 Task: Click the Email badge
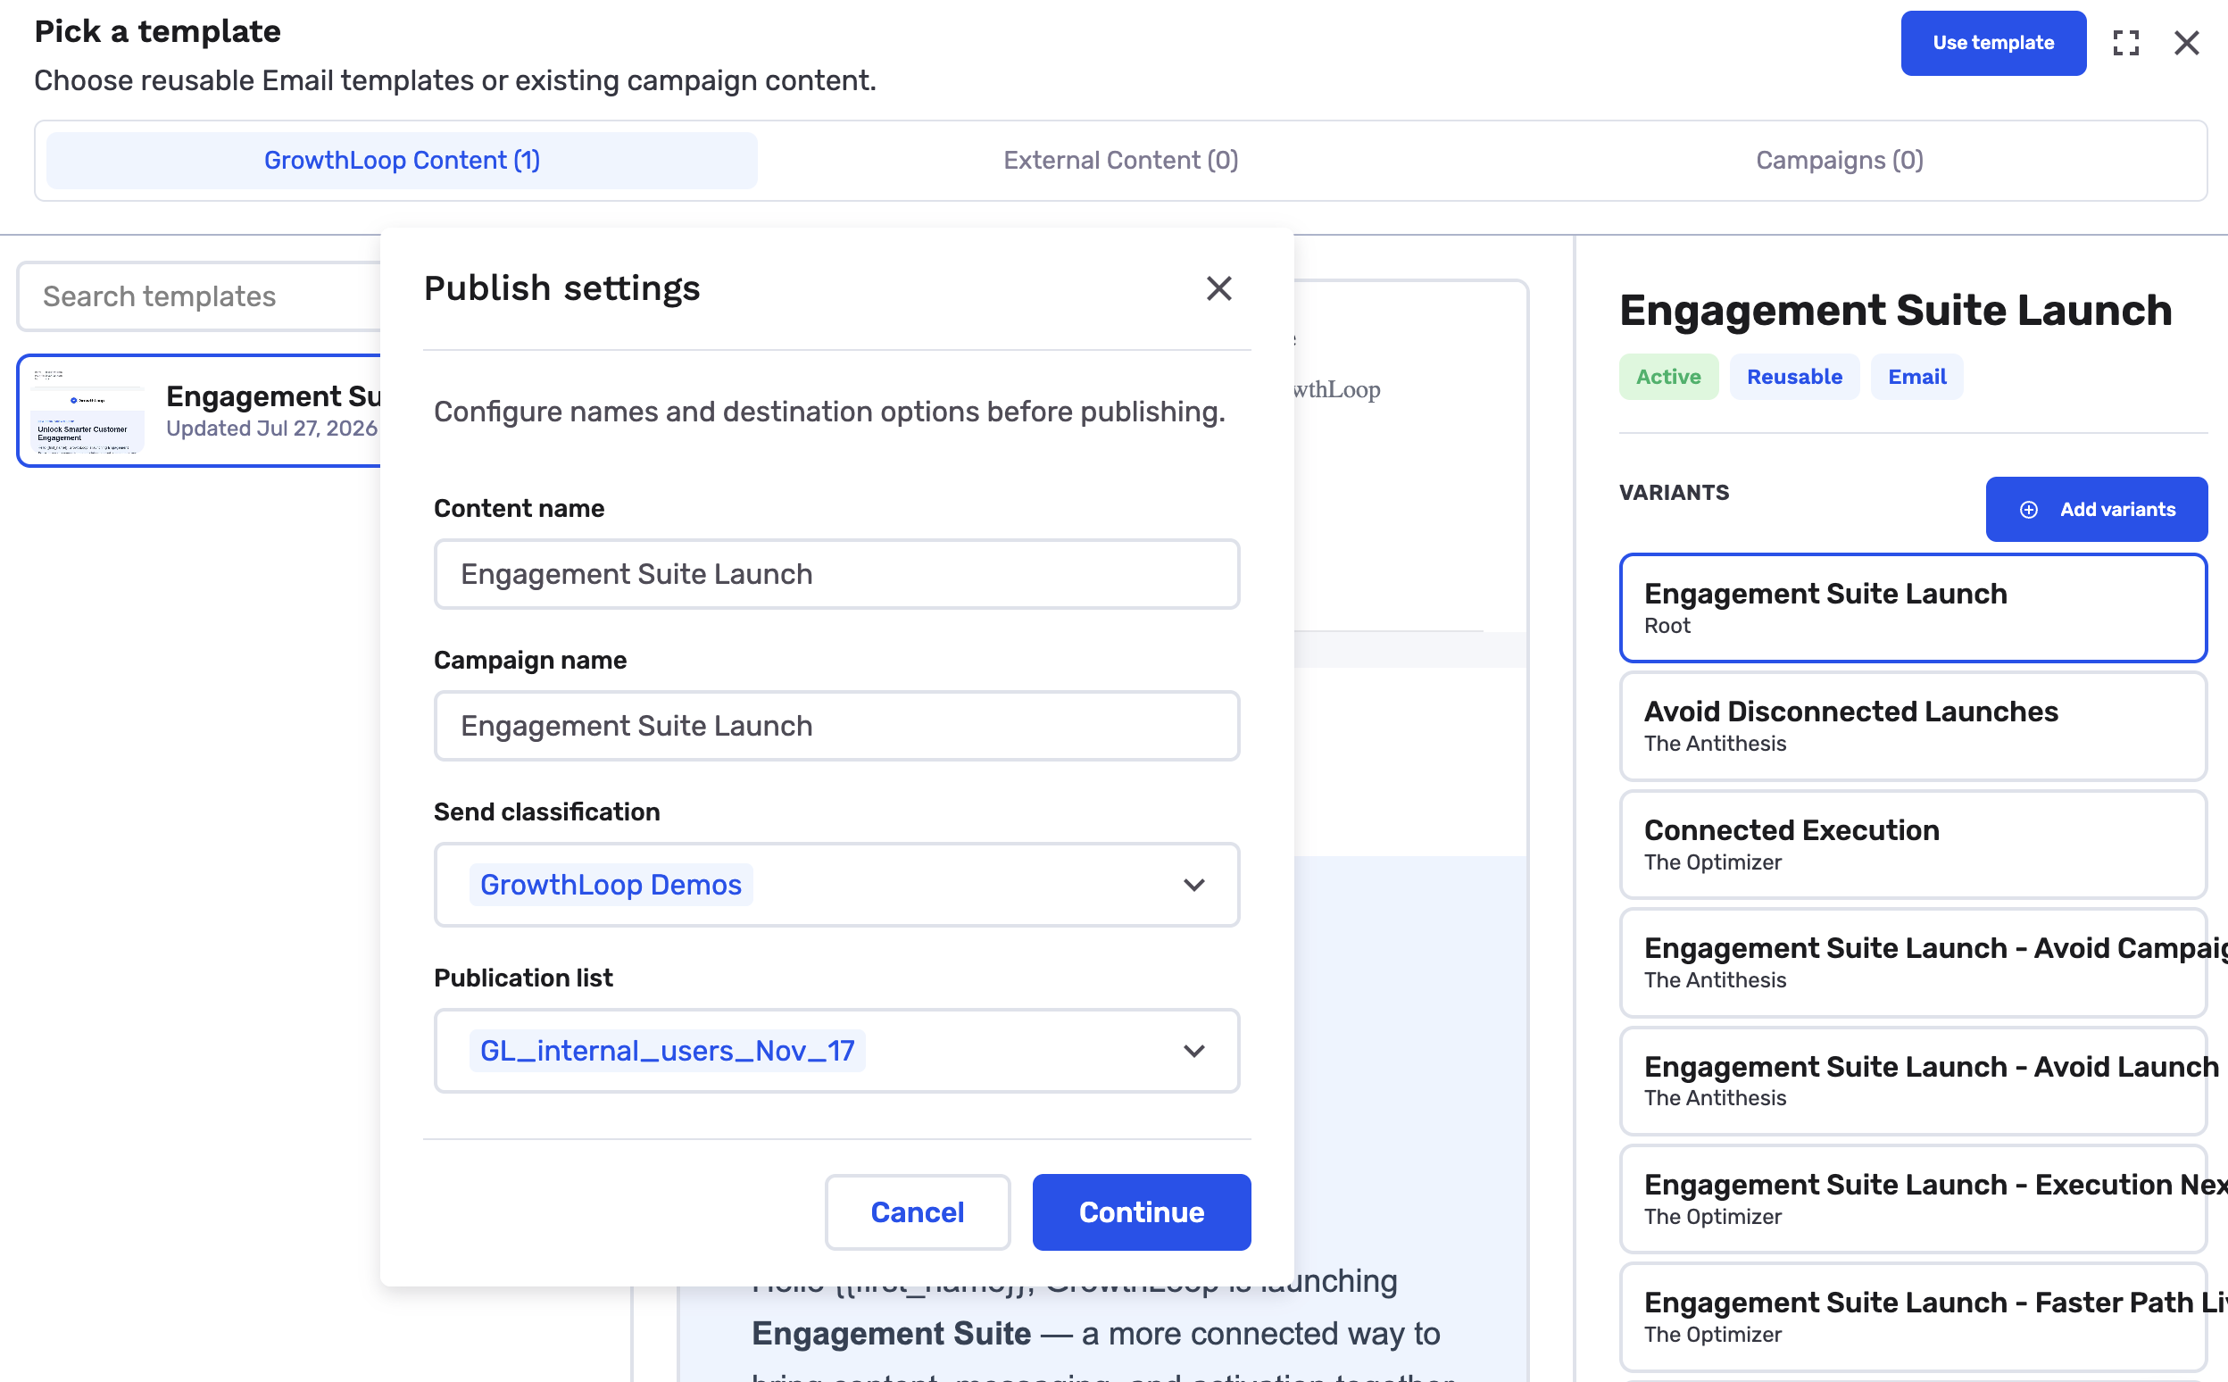(1916, 377)
